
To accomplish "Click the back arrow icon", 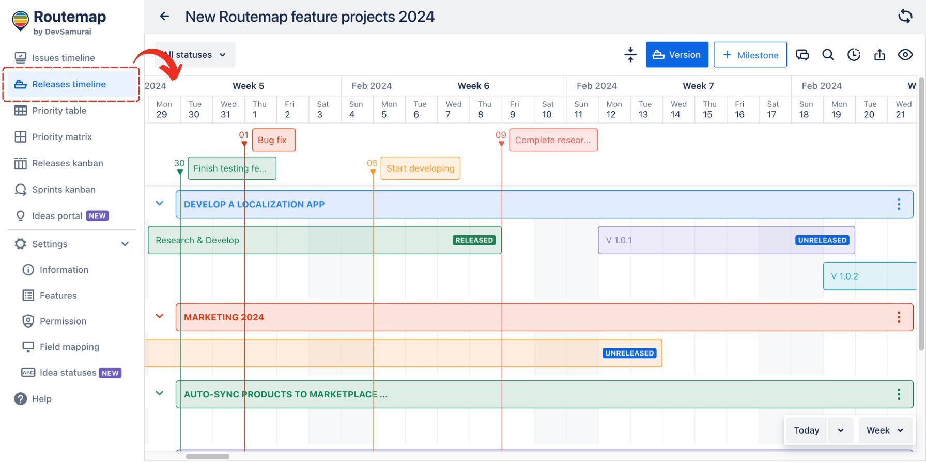I will click(x=165, y=17).
